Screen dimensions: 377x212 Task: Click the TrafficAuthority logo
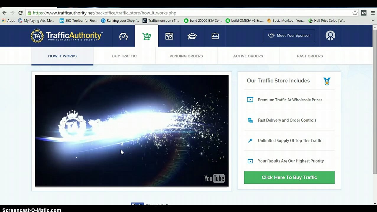pos(66,36)
